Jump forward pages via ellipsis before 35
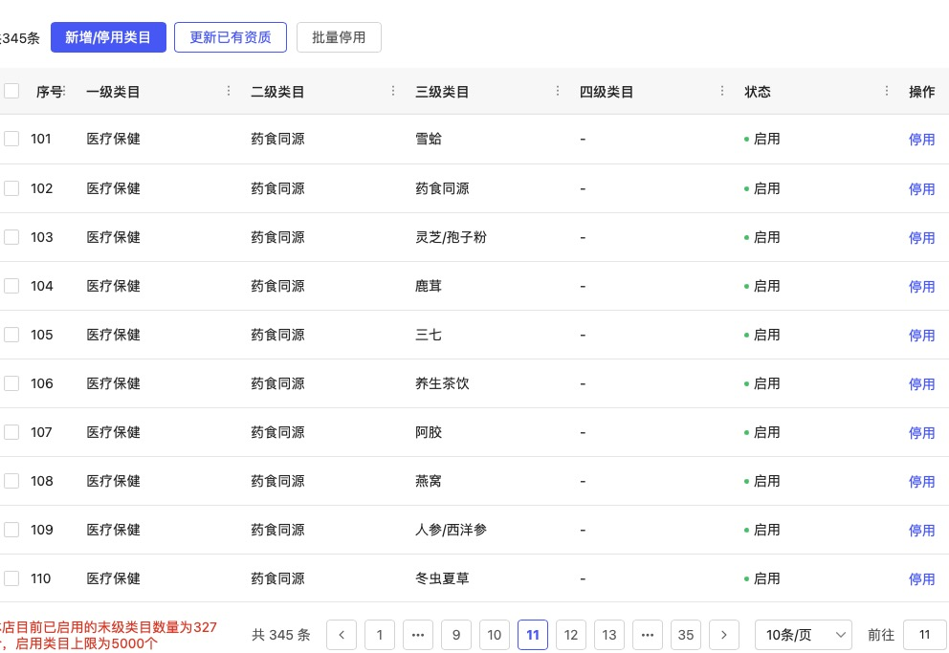The width and height of the screenshot is (949, 653). [648, 635]
